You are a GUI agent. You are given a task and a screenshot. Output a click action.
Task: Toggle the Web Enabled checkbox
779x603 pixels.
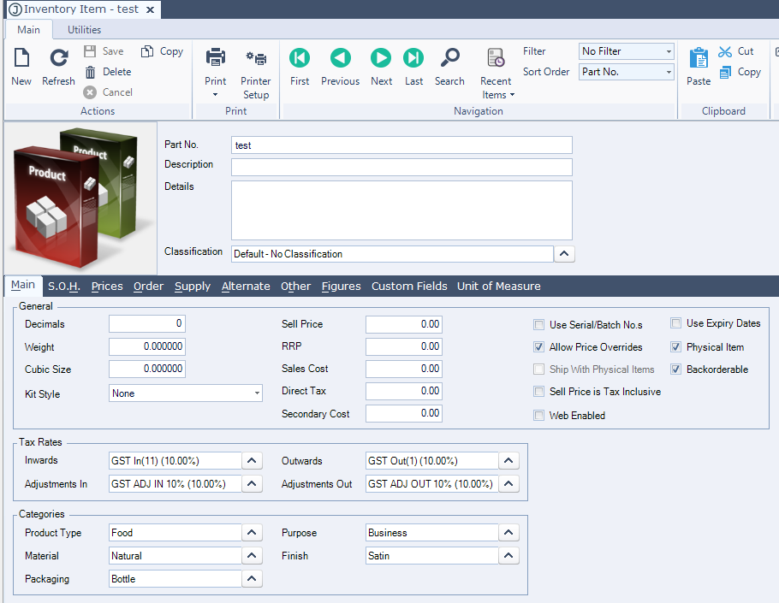[x=538, y=416]
